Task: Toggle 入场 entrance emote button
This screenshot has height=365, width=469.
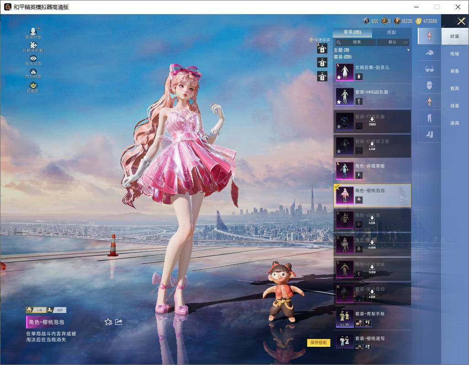Action: click(36, 310)
